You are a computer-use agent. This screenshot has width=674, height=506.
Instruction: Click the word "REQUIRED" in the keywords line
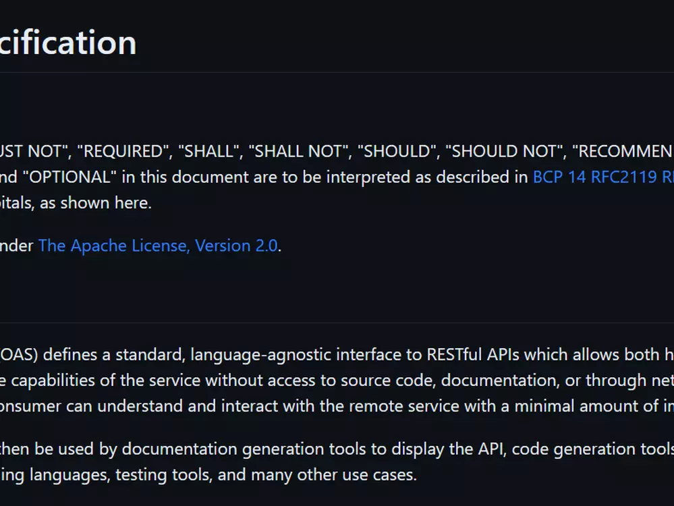(x=125, y=151)
